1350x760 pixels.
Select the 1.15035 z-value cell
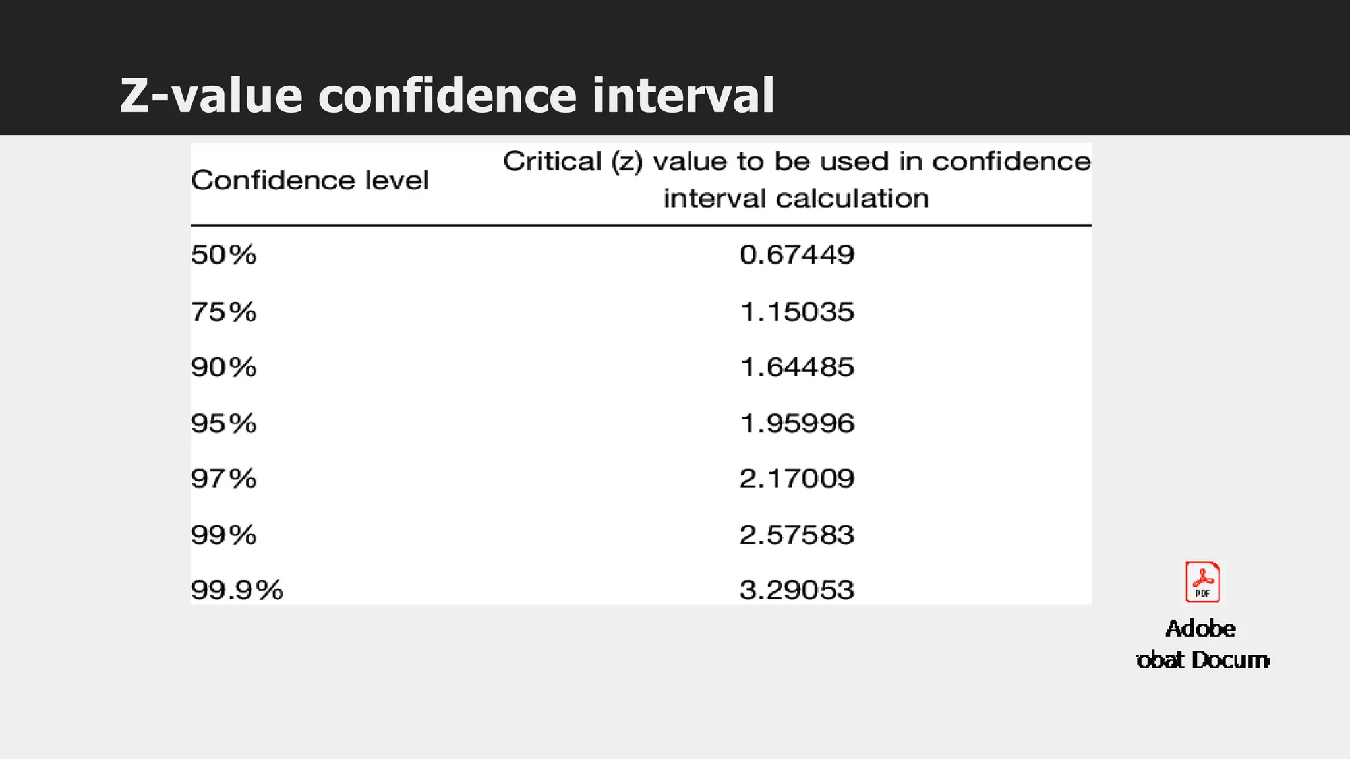pyautogui.click(x=797, y=312)
